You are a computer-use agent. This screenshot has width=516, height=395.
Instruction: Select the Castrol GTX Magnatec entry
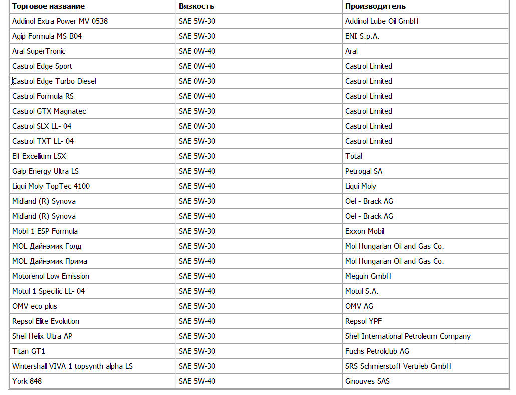49,111
